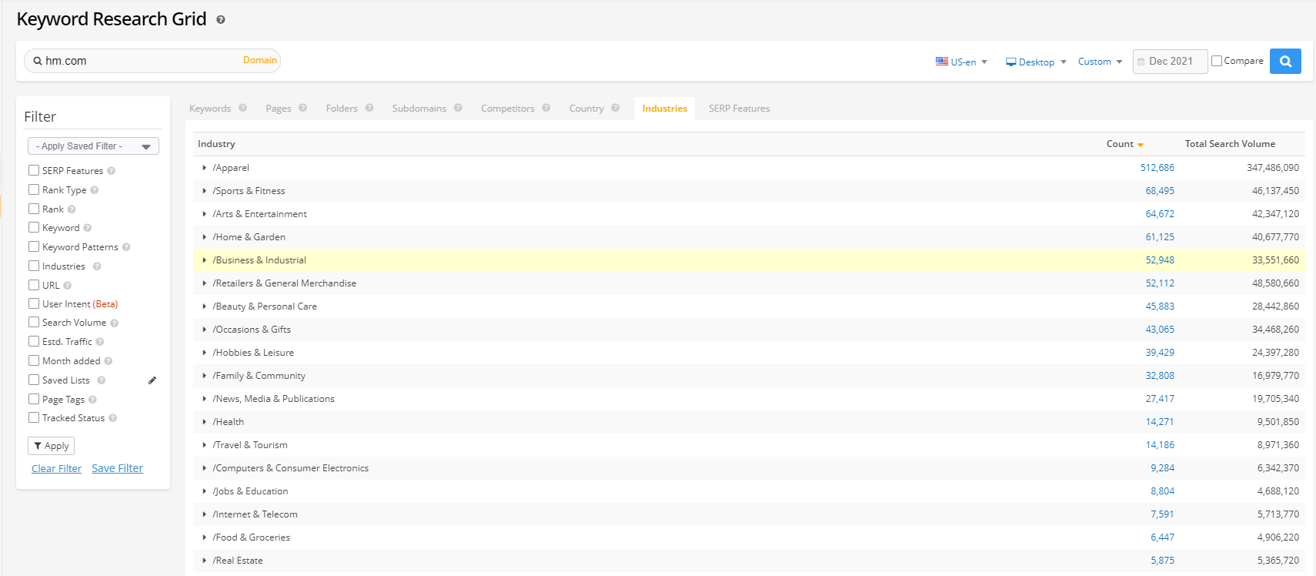1316x576 pixels.
Task: Click help icon beside SERP Features filter
Action: point(112,171)
